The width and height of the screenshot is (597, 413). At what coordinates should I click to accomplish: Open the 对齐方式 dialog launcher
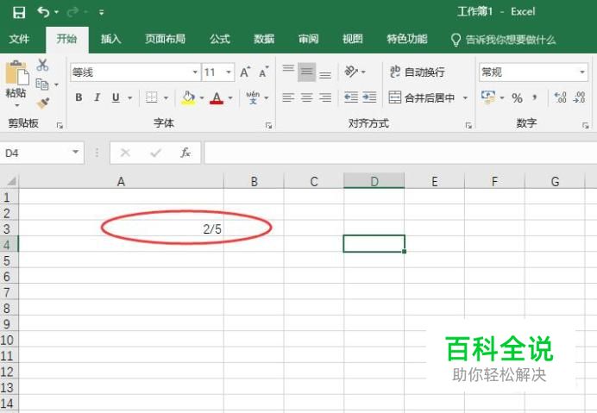pos(468,125)
